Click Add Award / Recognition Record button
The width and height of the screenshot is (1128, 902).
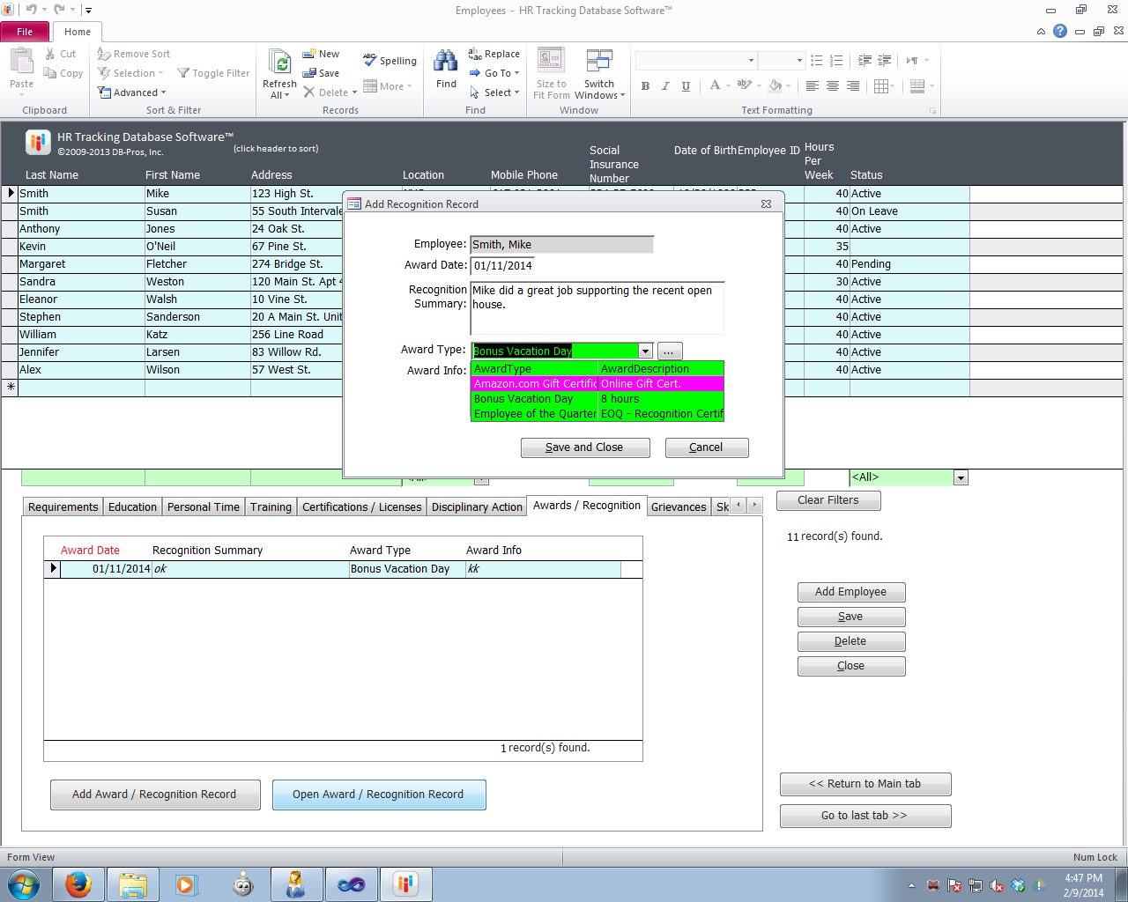click(x=154, y=795)
